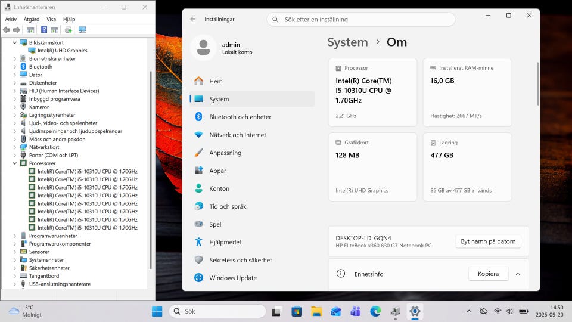Expand the USB-anslutningshanterare node
The image size is (572, 322).
pyautogui.click(x=14, y=284)
